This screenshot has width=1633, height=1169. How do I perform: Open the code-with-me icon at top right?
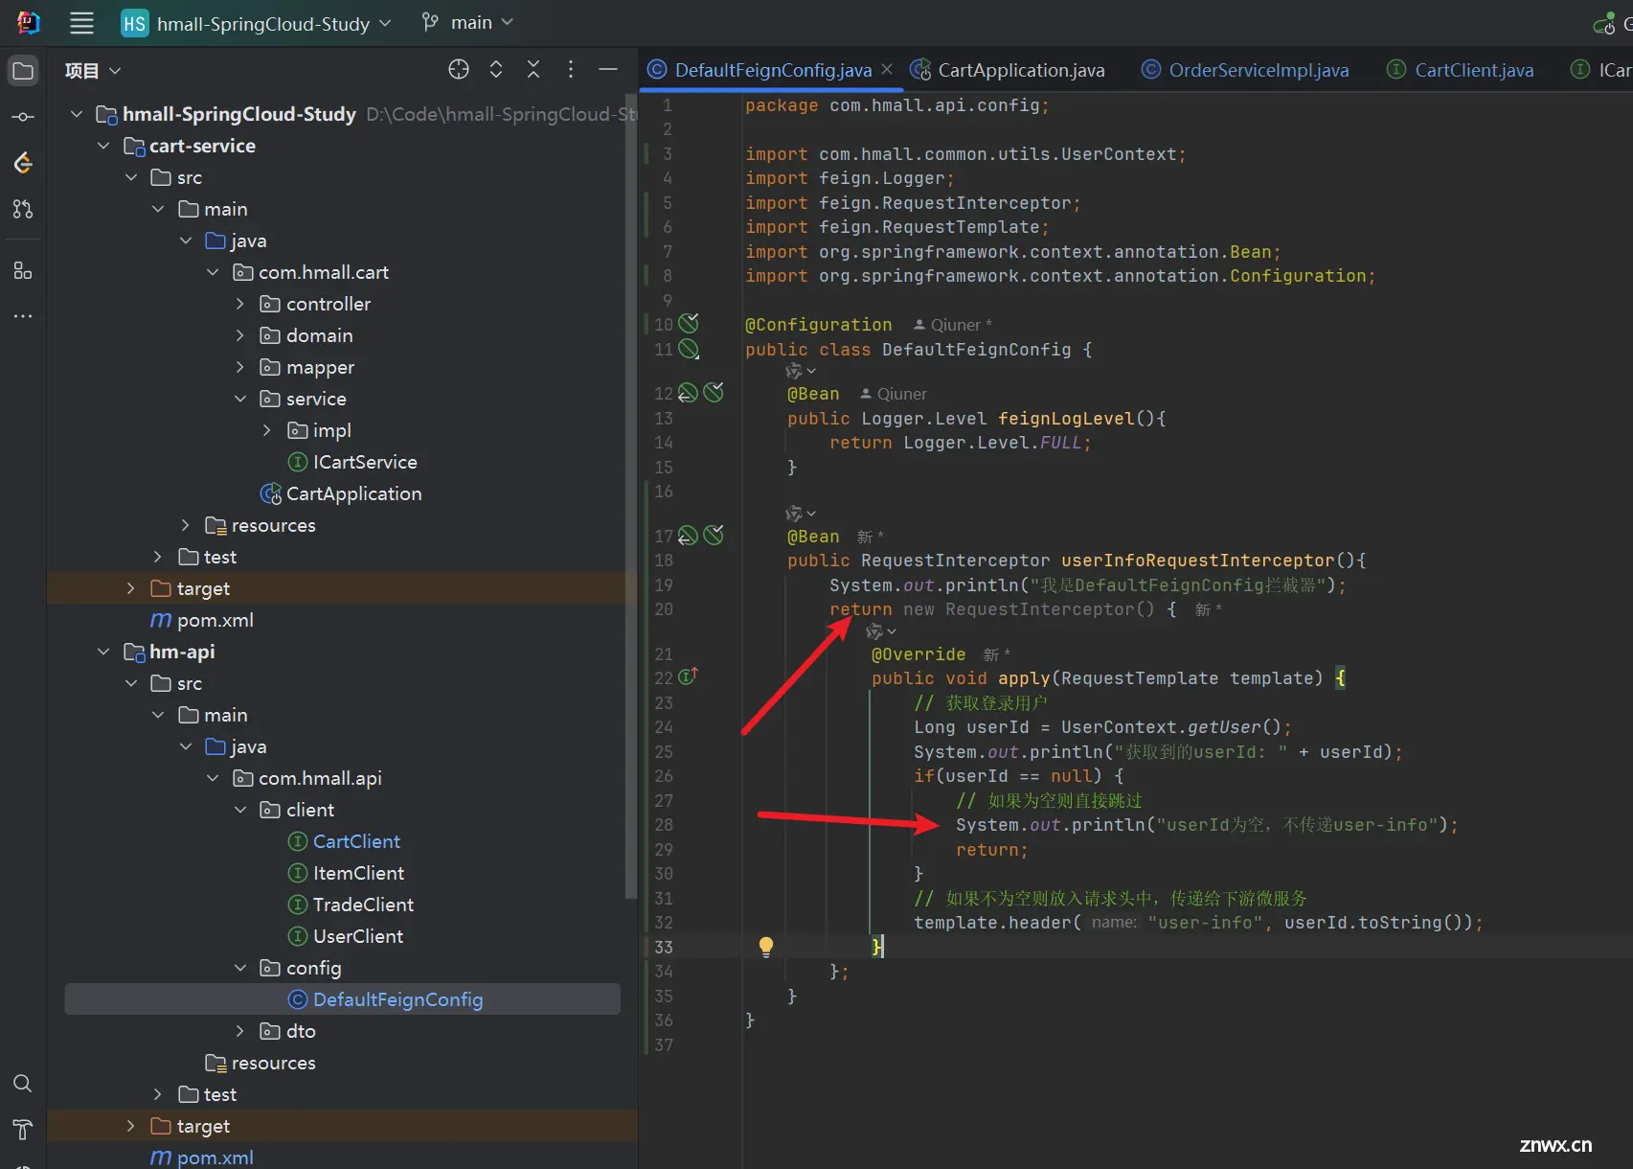point(1604,23)
